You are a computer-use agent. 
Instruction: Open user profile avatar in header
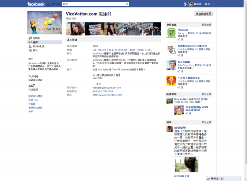pyautogui.click(x=191, y=4)
